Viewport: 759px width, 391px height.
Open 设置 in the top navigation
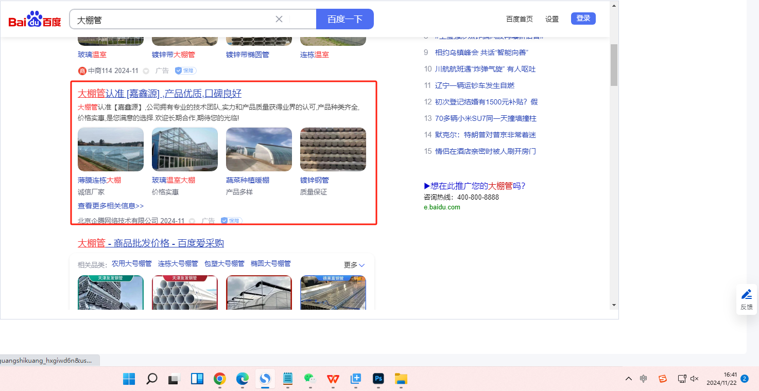tap(552, 19)
